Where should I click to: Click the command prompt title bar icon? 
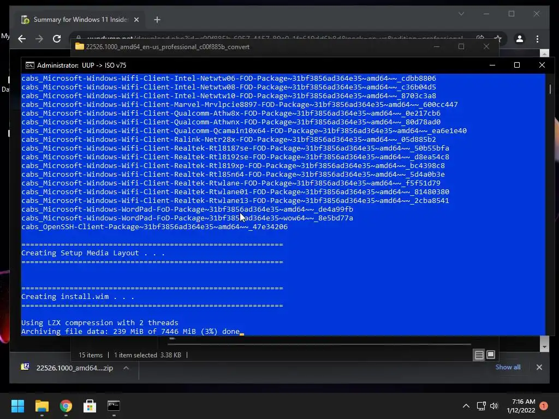point(29,65)
